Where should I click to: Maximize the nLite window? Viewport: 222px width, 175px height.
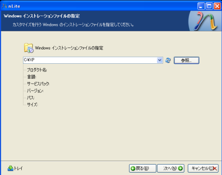209,6
